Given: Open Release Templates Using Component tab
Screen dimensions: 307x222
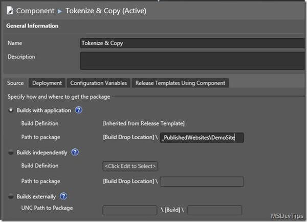Looking at the screenshot, I should pos(180,83).
